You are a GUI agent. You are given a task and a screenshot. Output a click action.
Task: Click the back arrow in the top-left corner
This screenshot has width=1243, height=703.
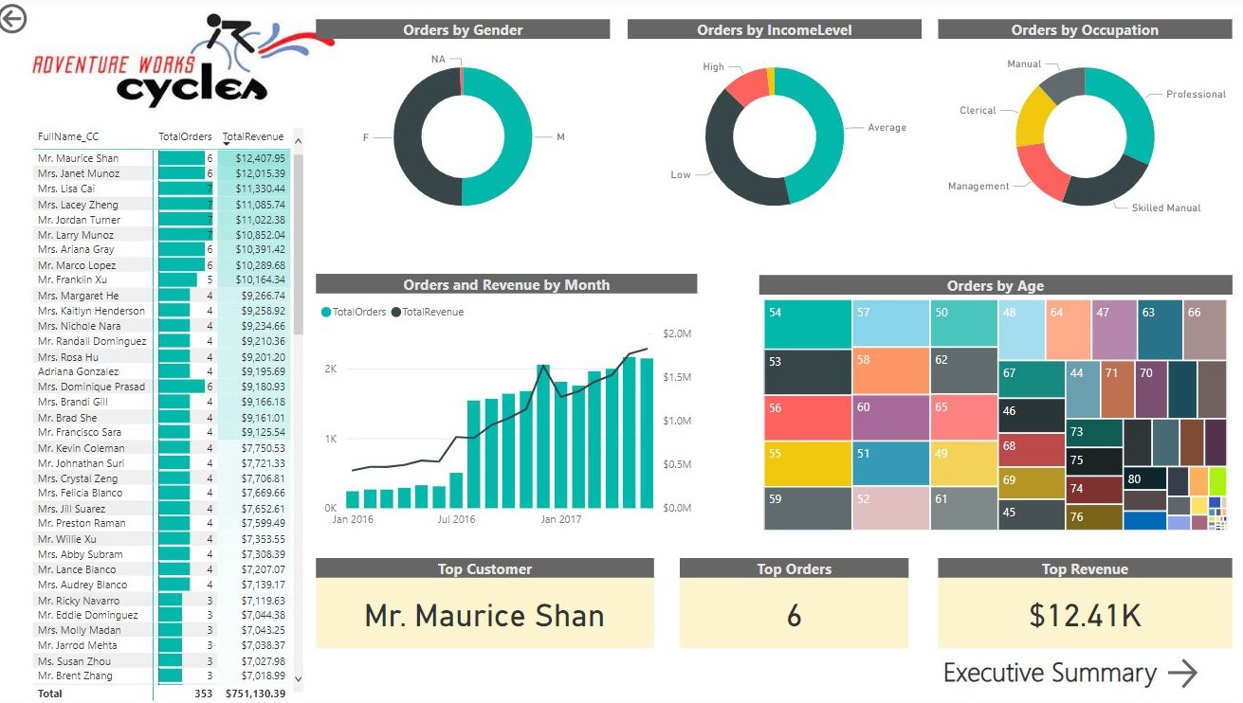pos(13,19)
